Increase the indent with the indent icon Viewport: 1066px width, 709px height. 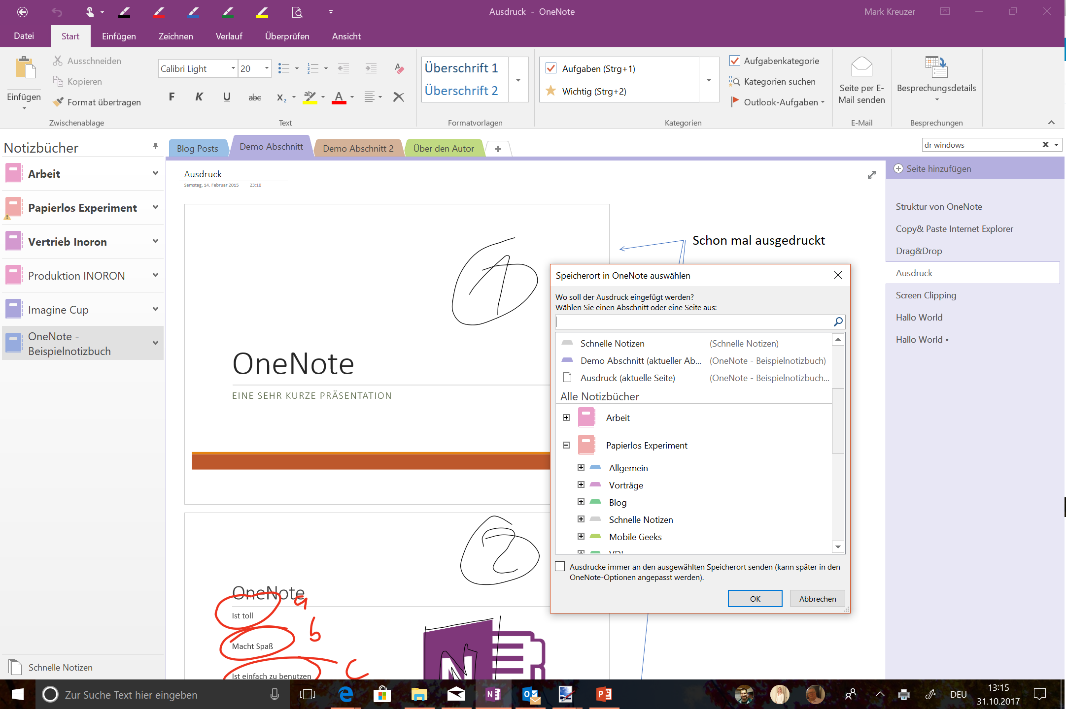[x=371, y=68]
